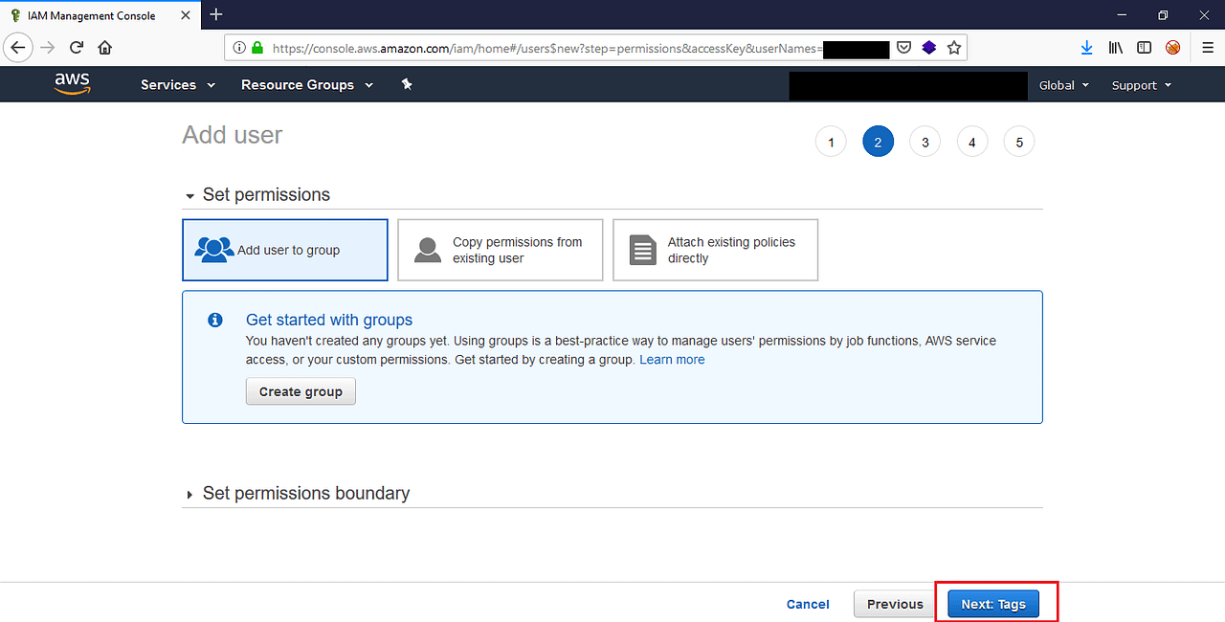This screenshot has width=1225, height=622.
Task: Expand the "Set permissions boundary" section
Action: click(306, 493)
